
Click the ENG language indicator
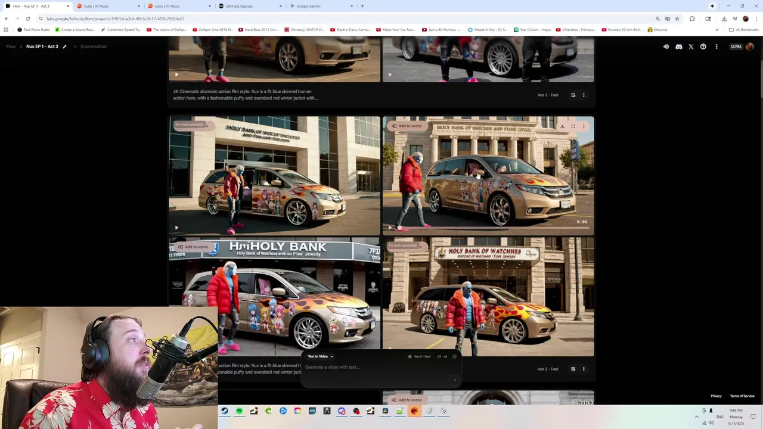point(720,416)
